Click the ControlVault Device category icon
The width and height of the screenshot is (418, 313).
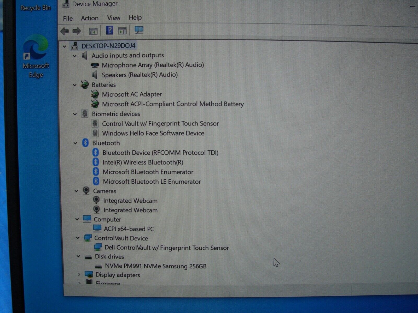pos(88,238)
